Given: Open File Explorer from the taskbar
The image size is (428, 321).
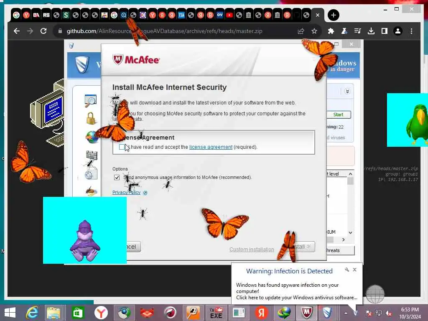Looking at the screenshot, I should pyautogui.click(x=53, y=313).
